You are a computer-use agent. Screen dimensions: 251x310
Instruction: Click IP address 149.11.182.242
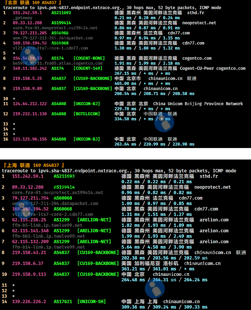30,68
